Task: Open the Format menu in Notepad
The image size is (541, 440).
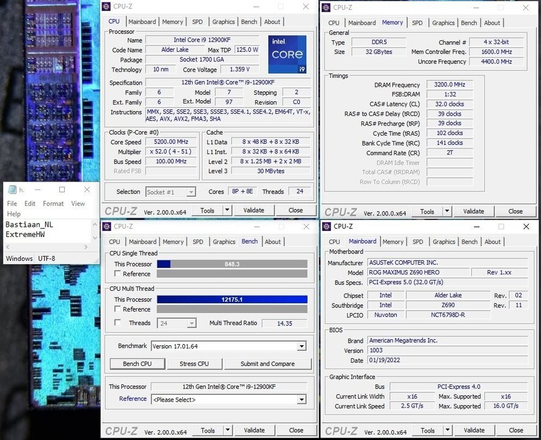Action: pyautogui.click(x=53, y=204)
